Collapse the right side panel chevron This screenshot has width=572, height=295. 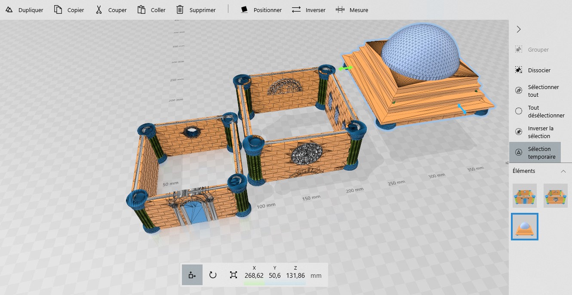click(519, 29)
